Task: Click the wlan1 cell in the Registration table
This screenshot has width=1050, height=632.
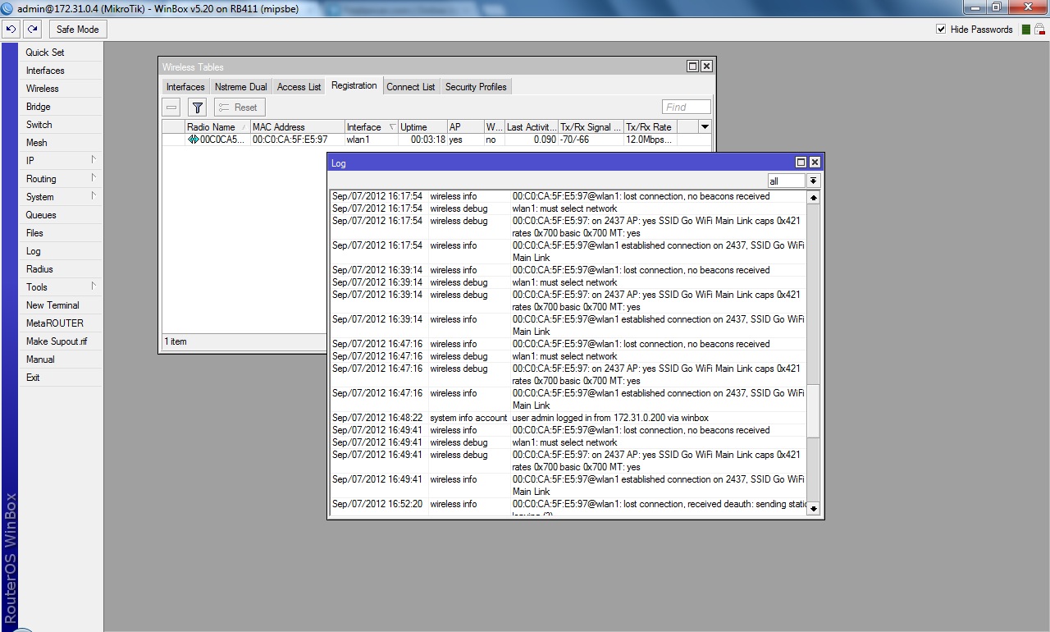Action: 358,140
